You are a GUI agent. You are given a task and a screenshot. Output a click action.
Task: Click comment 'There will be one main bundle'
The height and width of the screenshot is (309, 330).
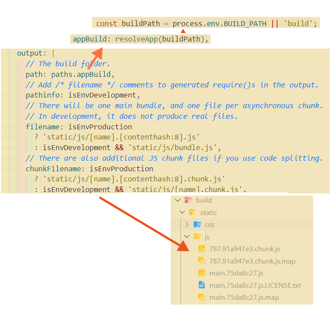(174, 106)
